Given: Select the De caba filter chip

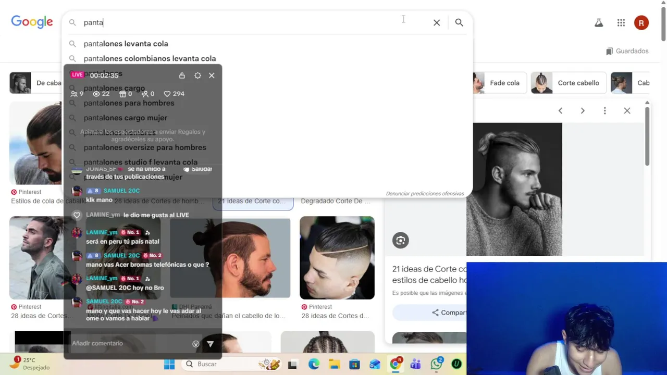Looking at the screenshot, I should click(36, 83).
